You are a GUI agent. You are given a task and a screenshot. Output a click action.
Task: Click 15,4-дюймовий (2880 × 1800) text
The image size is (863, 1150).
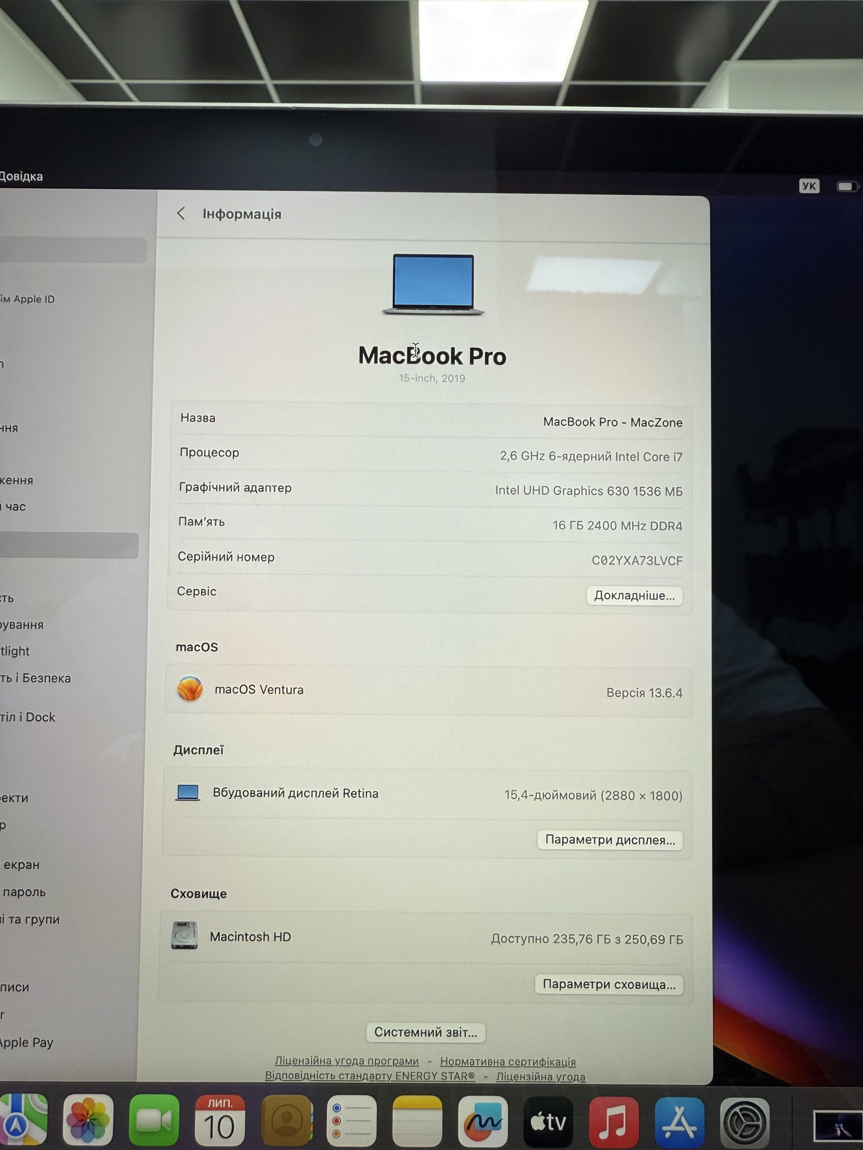(x=593, y=795)
